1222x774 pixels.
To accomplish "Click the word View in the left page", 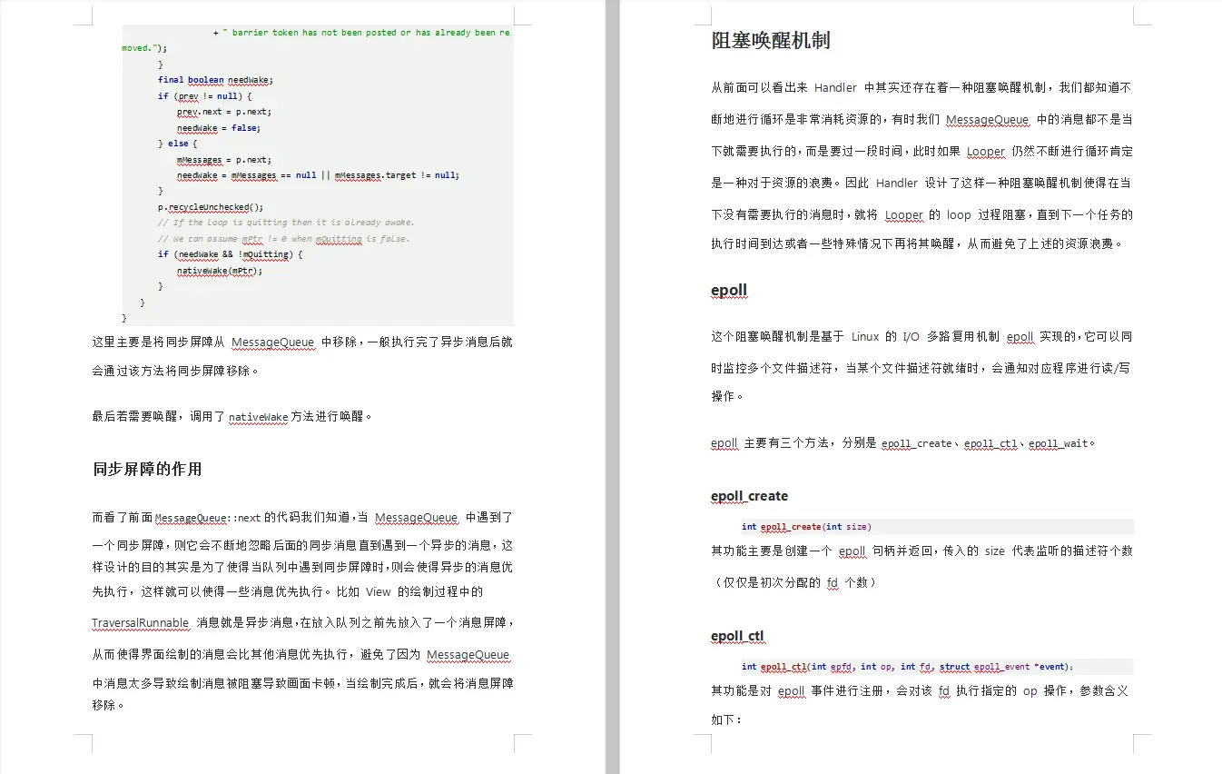I will (x=379, y=591).
